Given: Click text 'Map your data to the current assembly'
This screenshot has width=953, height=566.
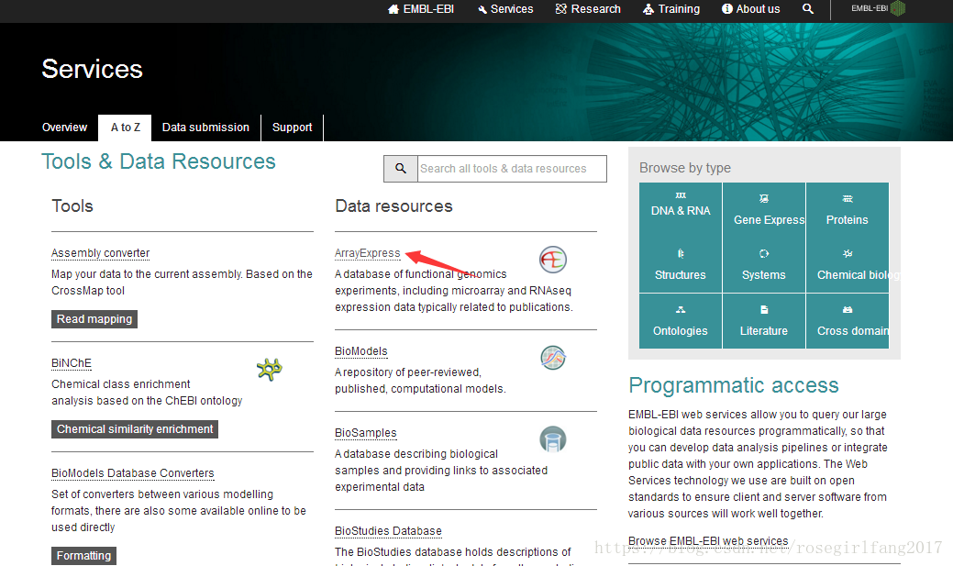Looking at the screenshot, I should 147,274.
